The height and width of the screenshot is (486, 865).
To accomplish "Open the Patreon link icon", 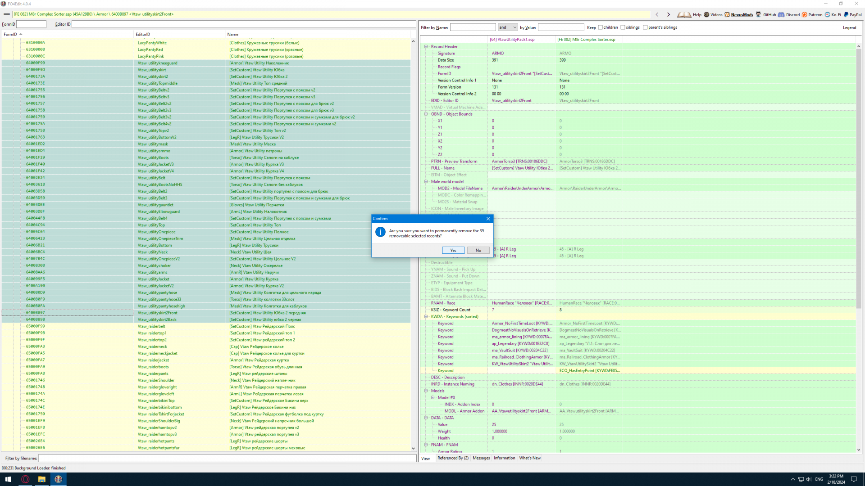I will pos(805,14).
